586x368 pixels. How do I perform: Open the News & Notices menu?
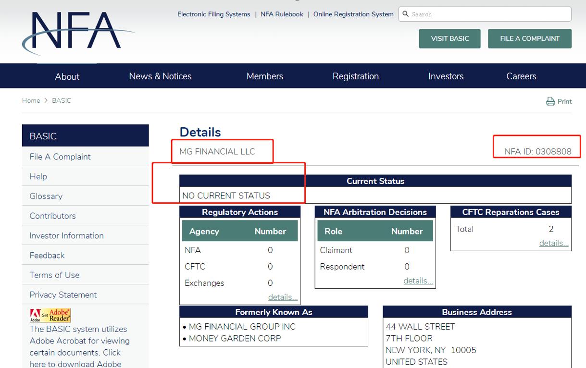(x=160, y=76)
